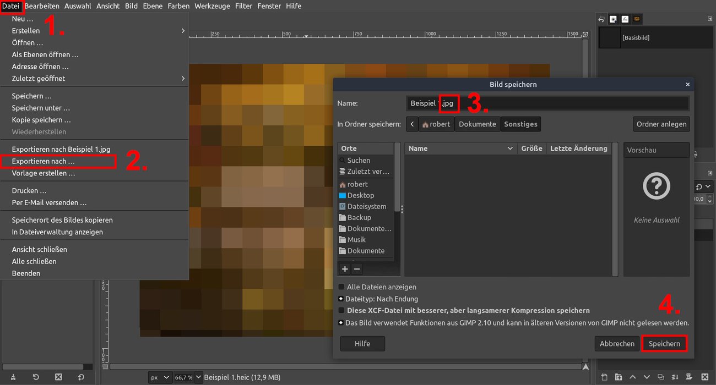The height and width of the screenshot is (385, 716).
Task: Delete the layer using the X icon
Action: pos(704,377)
